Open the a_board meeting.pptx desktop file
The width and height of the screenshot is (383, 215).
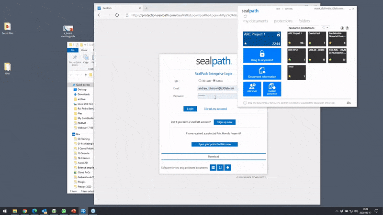[68, 32]
